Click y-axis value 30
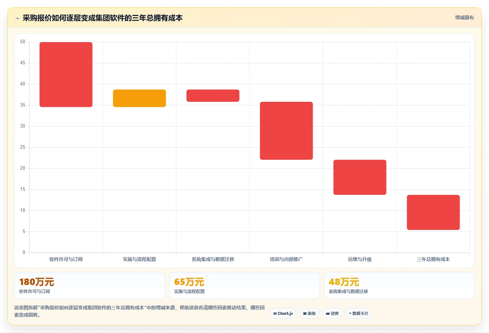The width and height of the screenshot is (489, 333). coord(23,126)
